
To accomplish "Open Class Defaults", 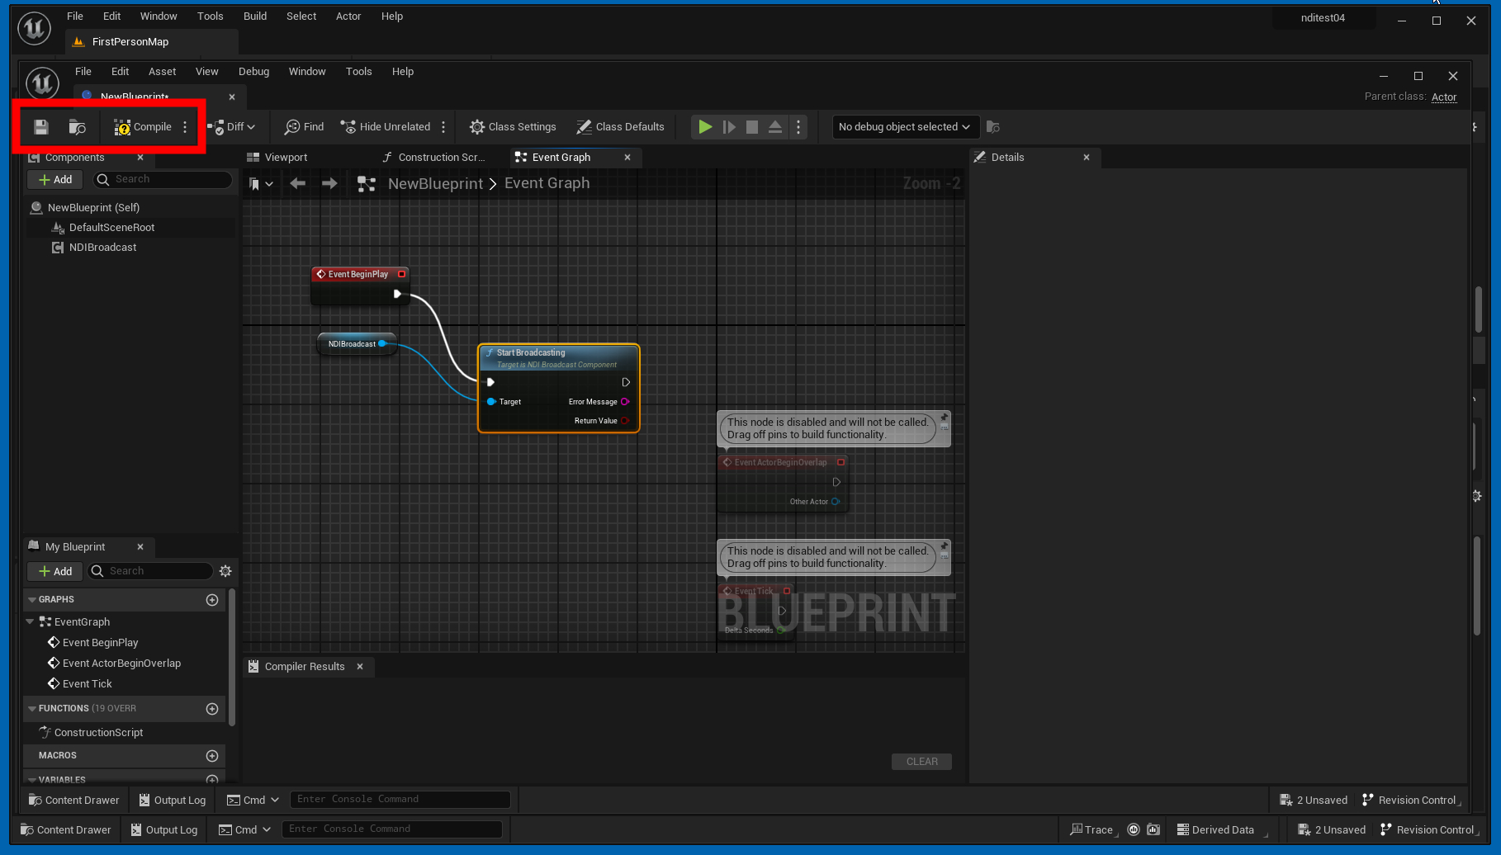I will tap(620, 127).
